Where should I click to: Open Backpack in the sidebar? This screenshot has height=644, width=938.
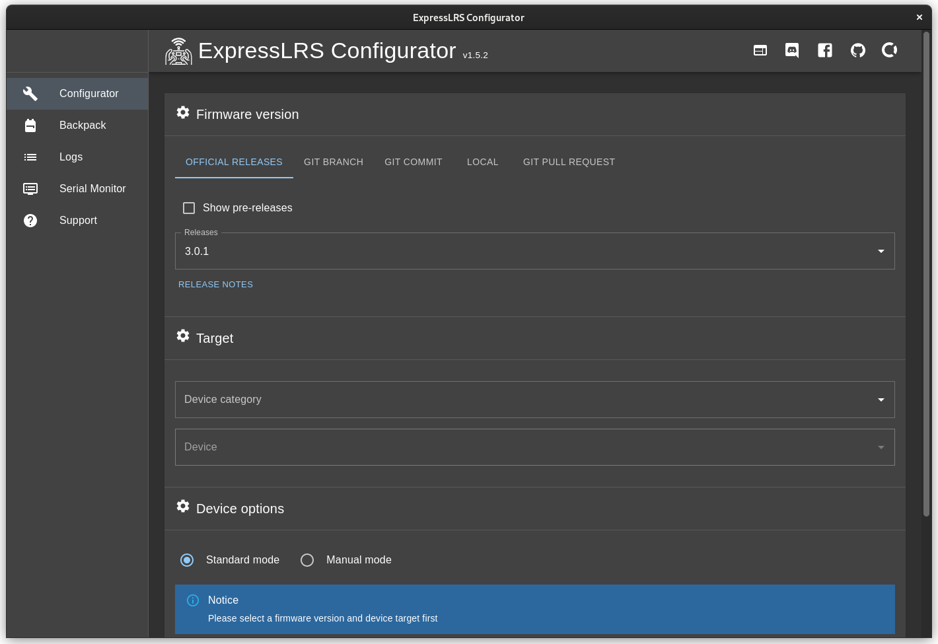click(77, 125)
